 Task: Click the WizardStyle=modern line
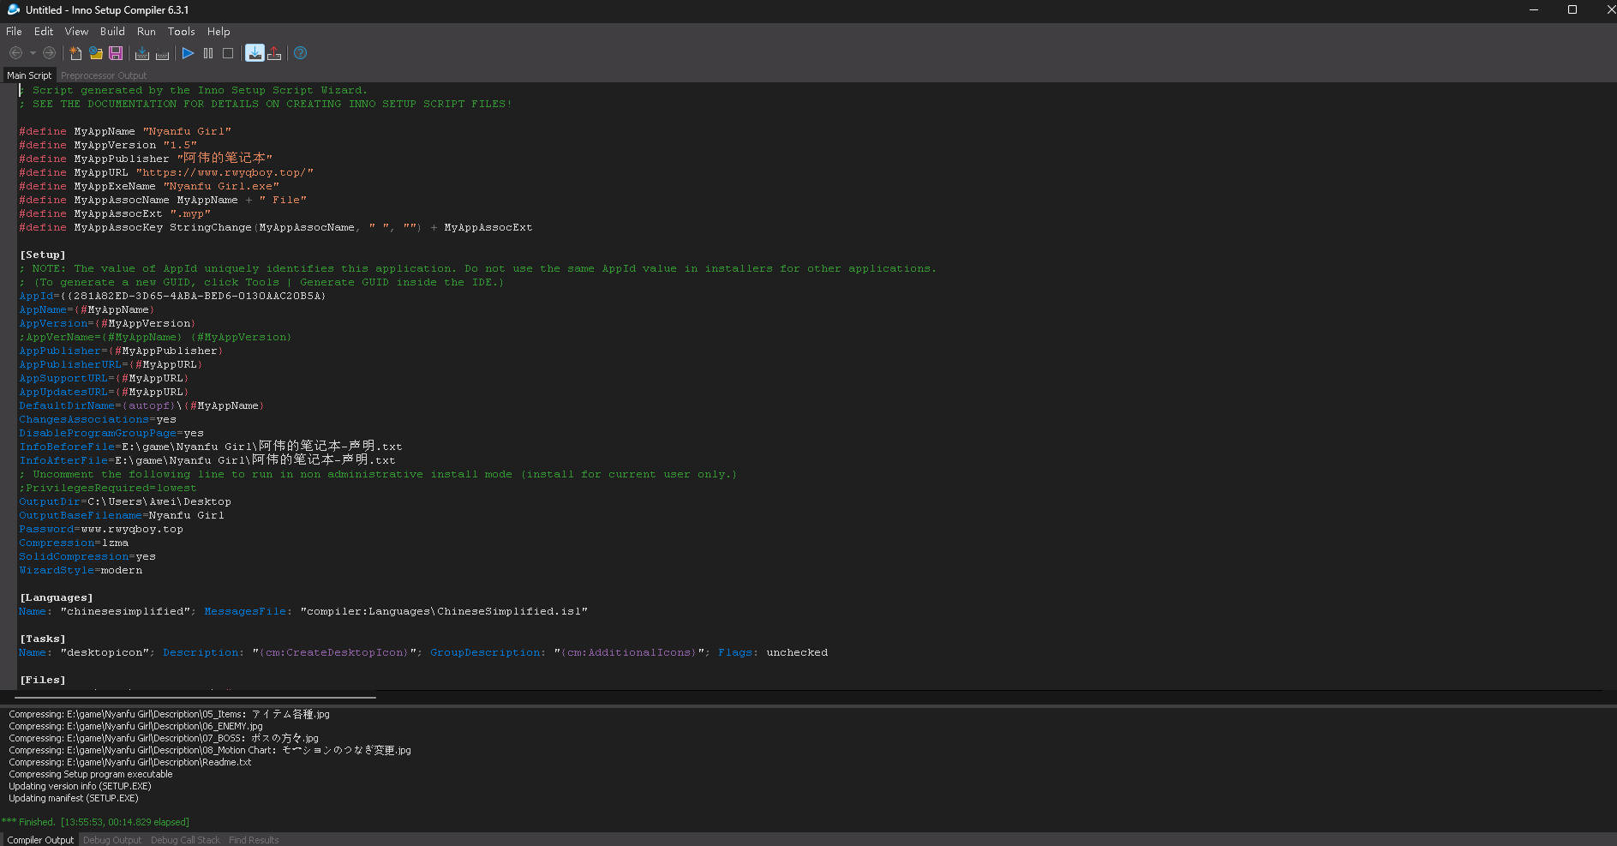81,570
